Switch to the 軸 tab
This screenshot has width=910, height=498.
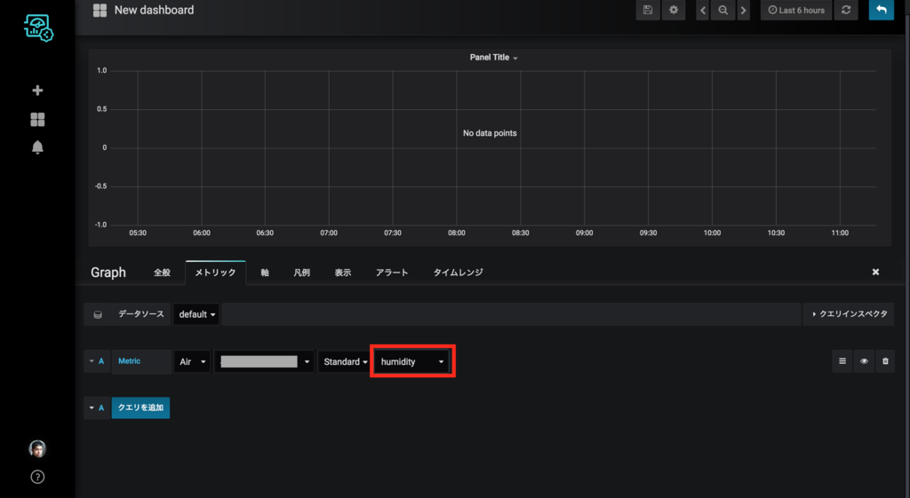tap(265, 273)
